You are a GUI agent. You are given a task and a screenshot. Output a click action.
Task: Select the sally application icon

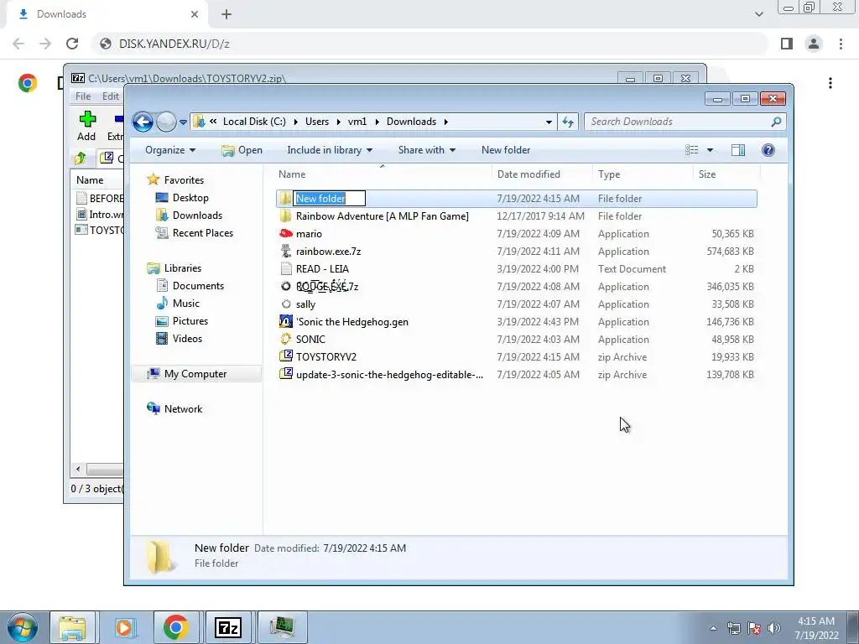click(285, 304)
